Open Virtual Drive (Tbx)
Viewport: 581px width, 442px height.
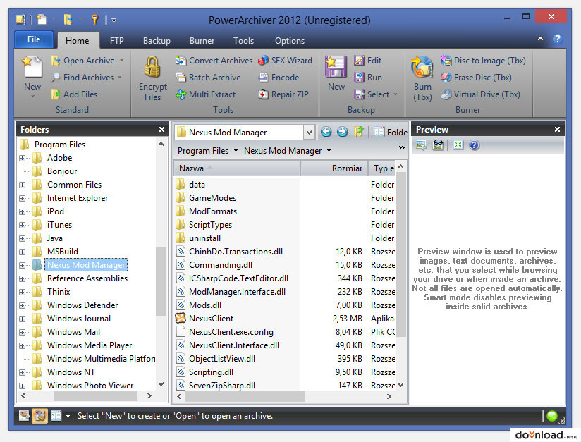(x=480, y=94)
